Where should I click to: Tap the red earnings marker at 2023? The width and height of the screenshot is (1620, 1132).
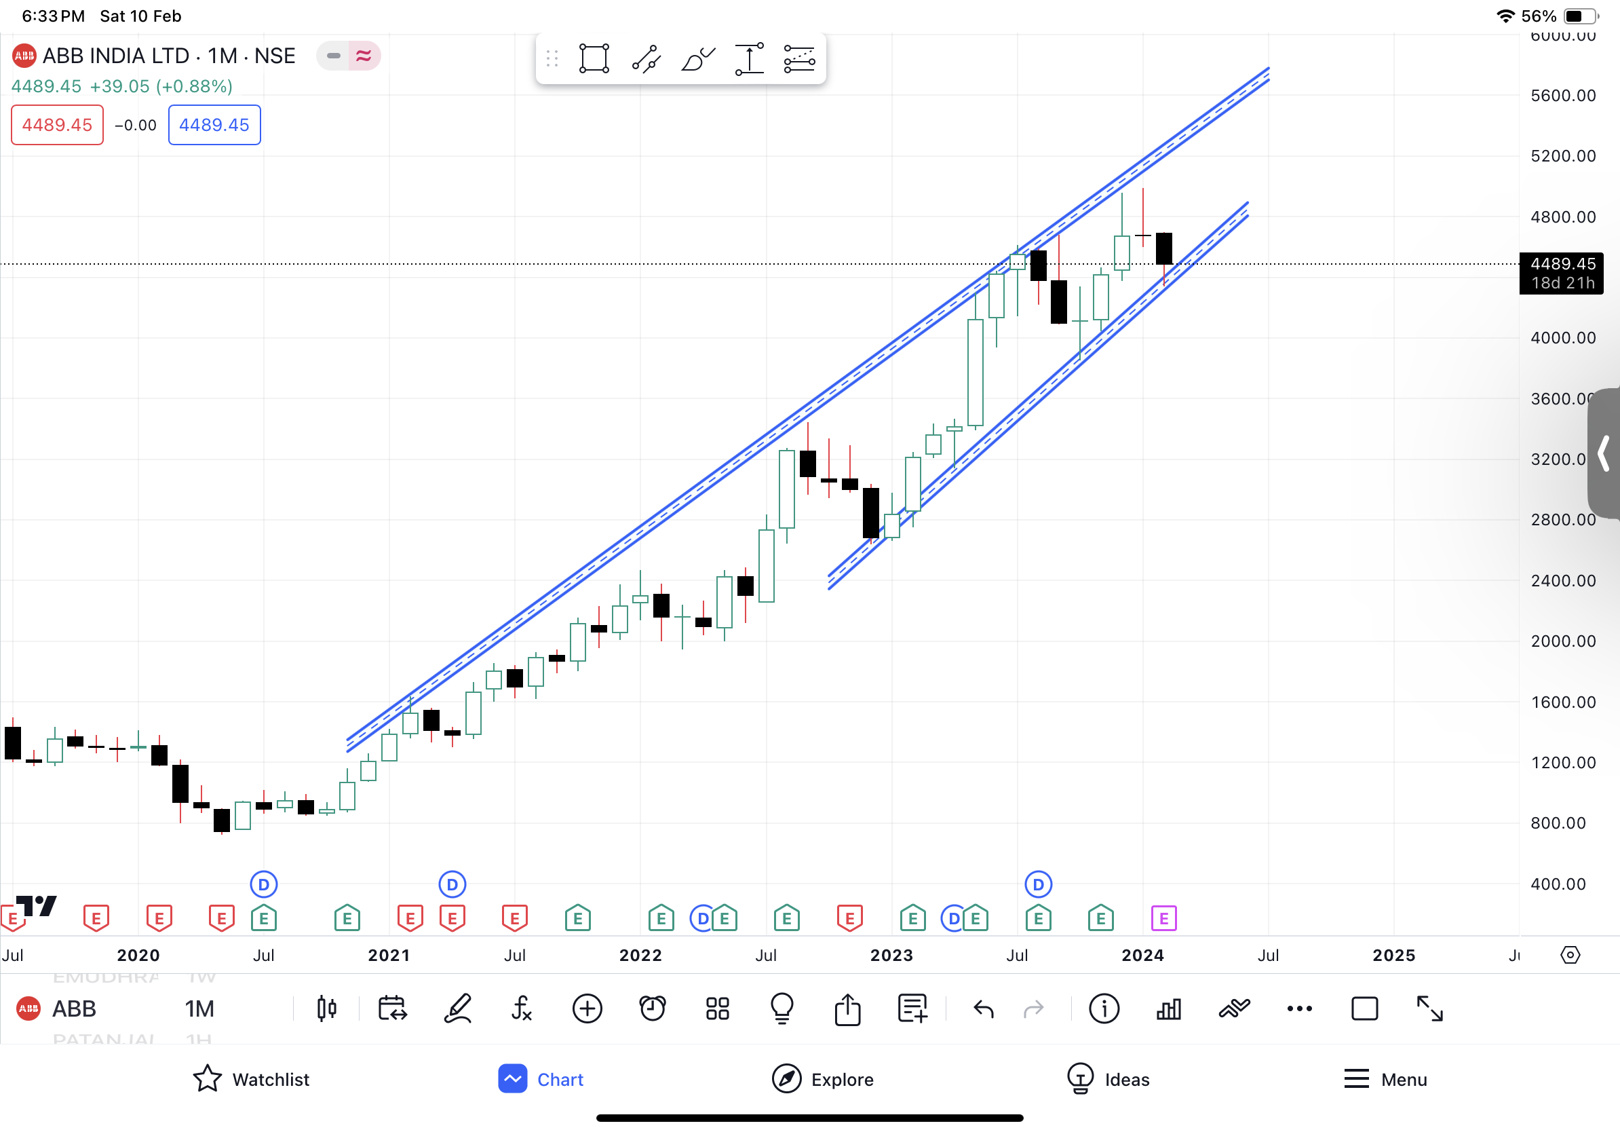849,918
